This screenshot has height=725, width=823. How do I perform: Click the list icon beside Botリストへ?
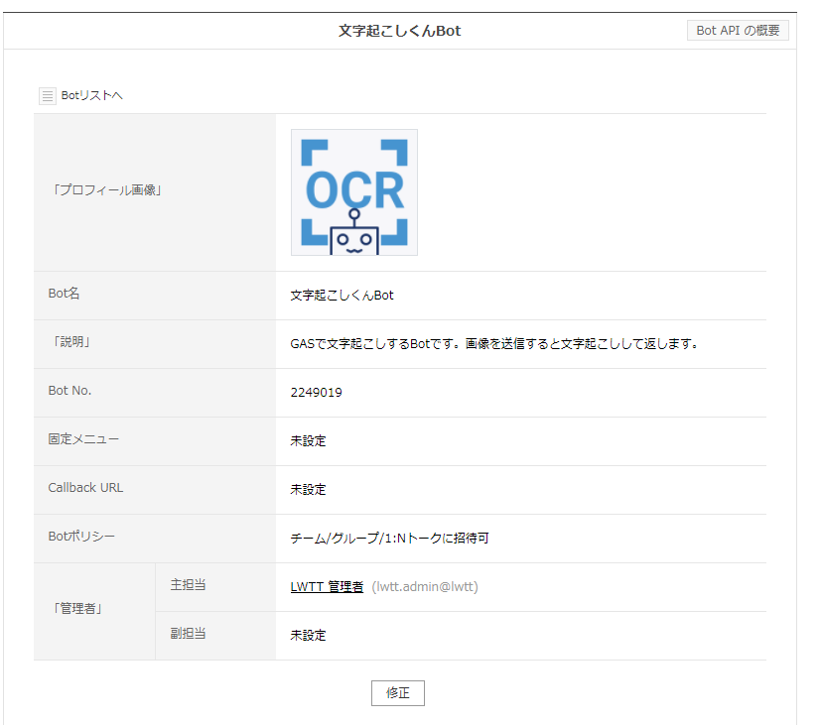point(48,96)
